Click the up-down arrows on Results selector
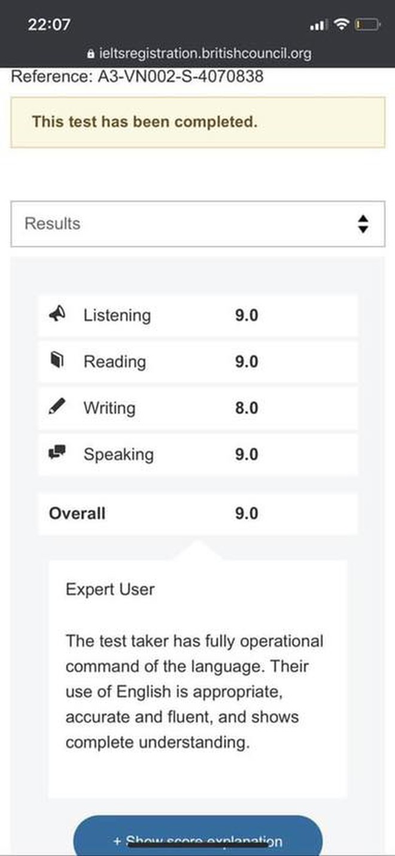 pos(362,224)
